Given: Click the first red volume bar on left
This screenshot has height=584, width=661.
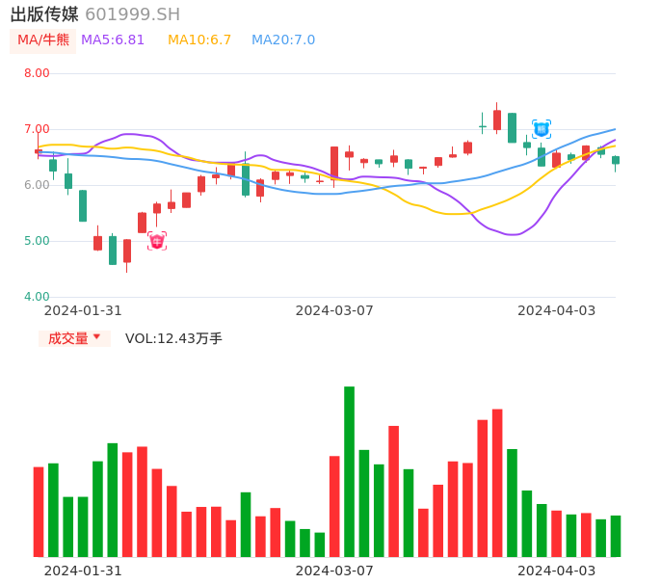Looking at the screenshot, I should 39,511.
